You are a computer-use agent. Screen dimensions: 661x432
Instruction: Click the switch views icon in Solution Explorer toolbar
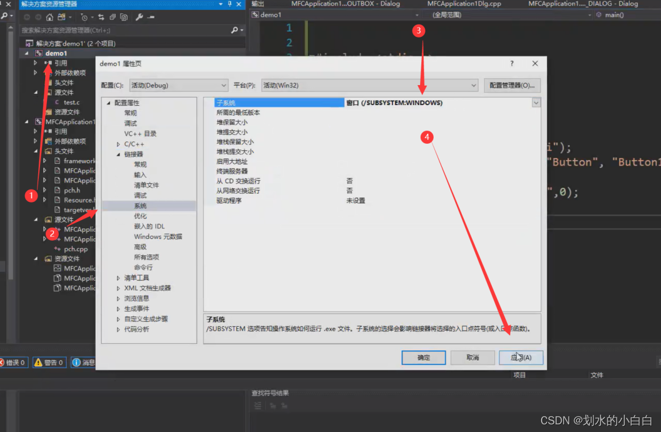(62, 17)
